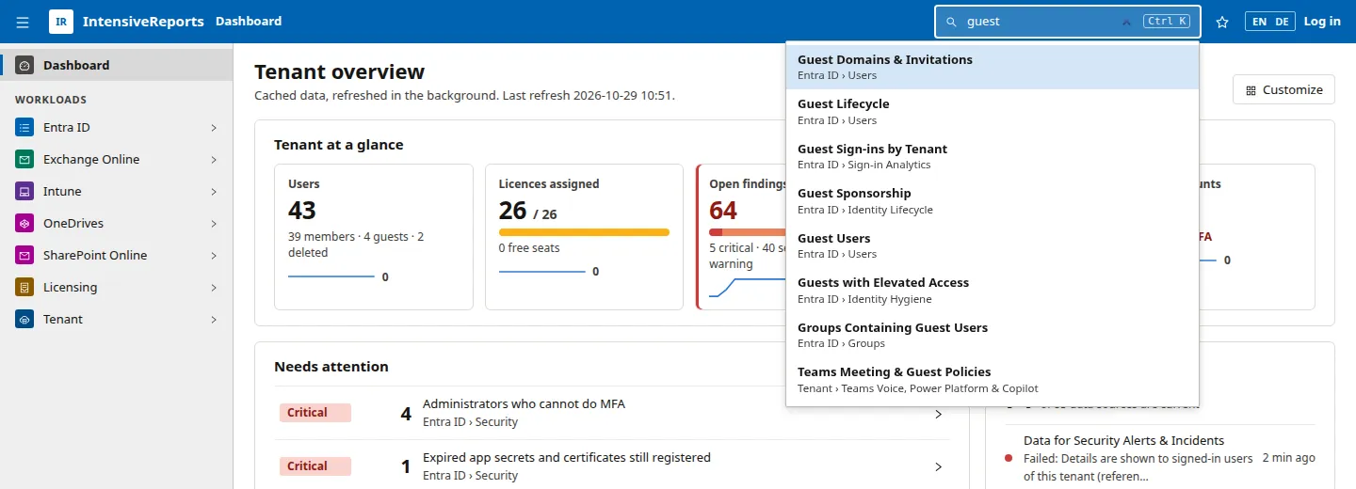
Task: Click the WORKLOADS sidebar section label
Action: 51,100
